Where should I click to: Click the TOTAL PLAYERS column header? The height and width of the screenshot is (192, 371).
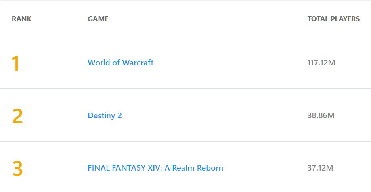pos(333,19)
